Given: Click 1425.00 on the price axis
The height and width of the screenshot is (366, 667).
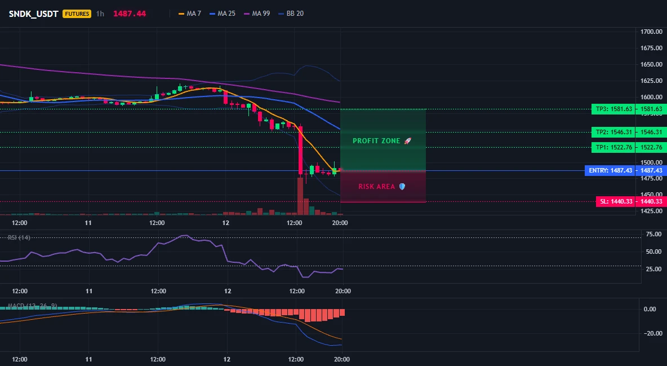Looking at the screenshot, I should (651, 211).
